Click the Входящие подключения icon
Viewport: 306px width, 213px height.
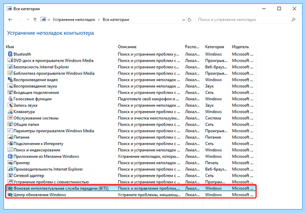(x=10, y=92)
